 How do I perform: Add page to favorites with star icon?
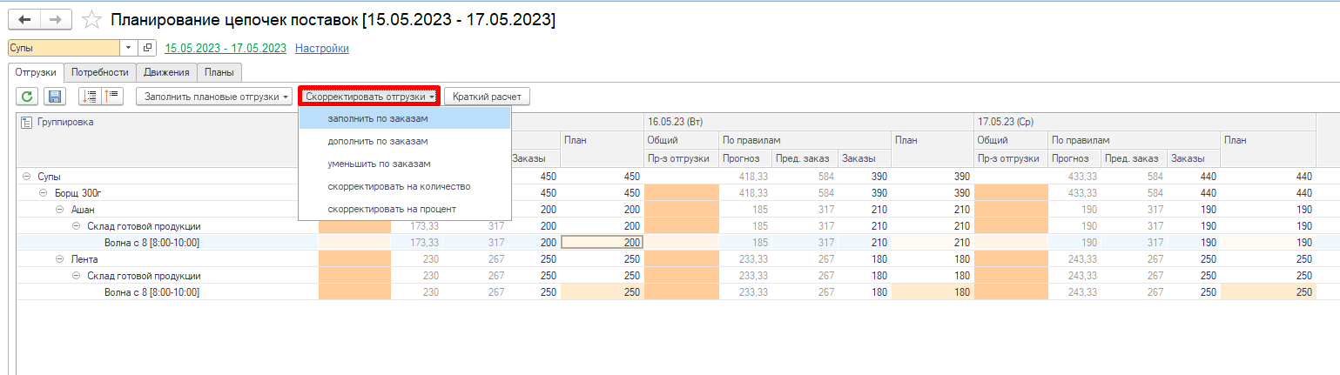pos(90,19)
